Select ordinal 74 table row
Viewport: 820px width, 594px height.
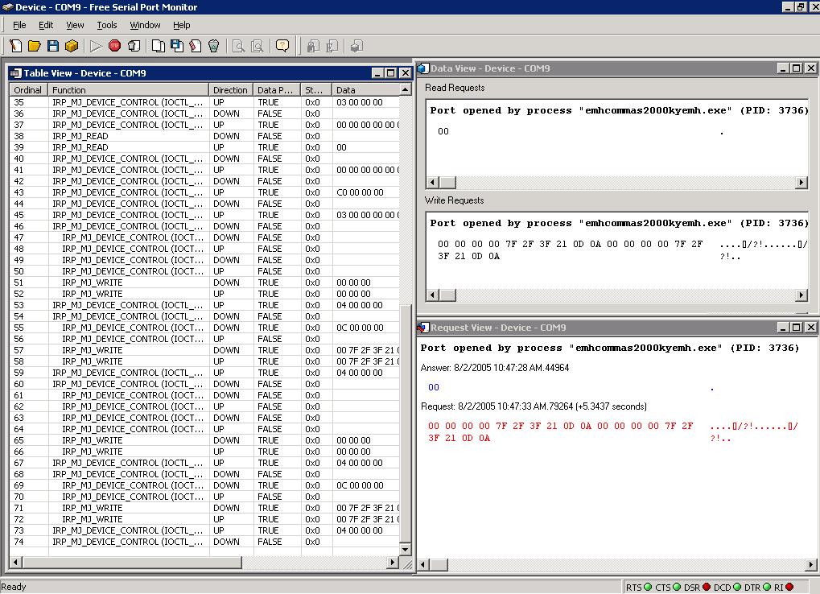pyautogui.click(x=204, y=542)
